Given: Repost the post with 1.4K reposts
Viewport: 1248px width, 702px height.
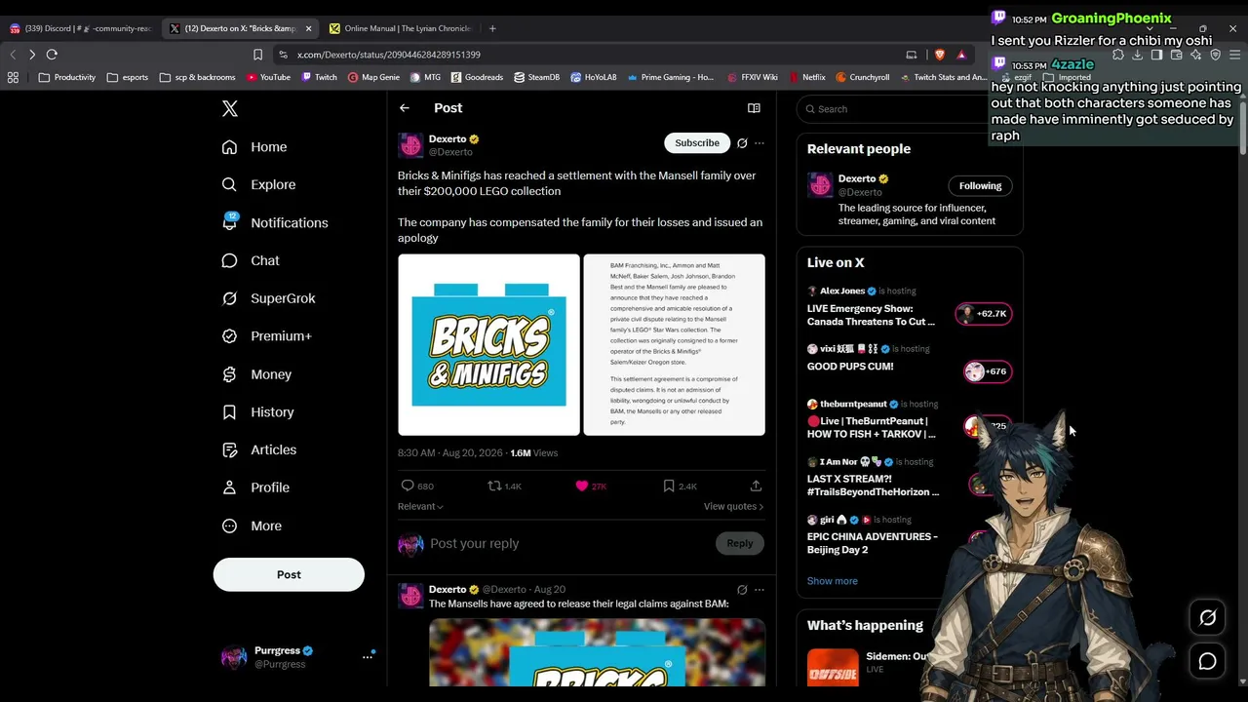Looking at the screenshot, I should tap(505, 486).
